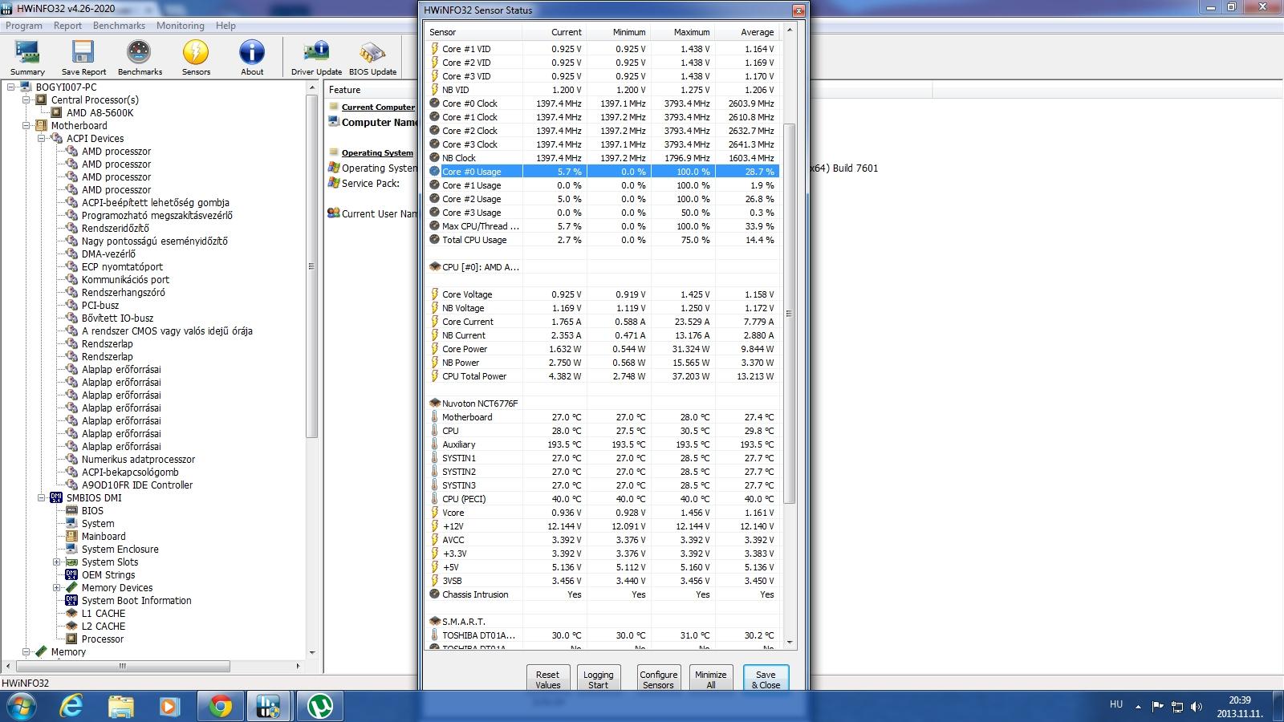Open uTorrent from the taskbar

(x=320, y=706)
